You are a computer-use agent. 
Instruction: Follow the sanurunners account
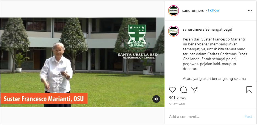[214, 10]
